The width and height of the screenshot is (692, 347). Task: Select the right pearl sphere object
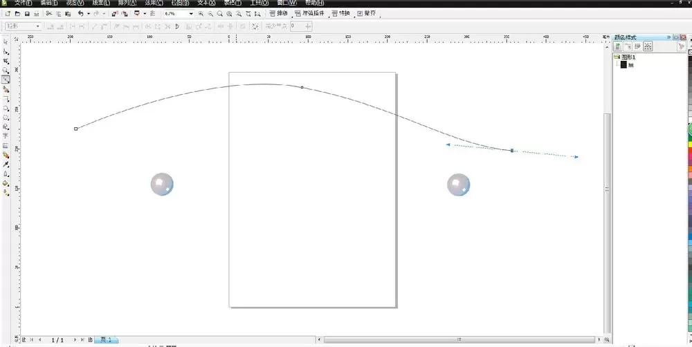click(x=459, y=185)
